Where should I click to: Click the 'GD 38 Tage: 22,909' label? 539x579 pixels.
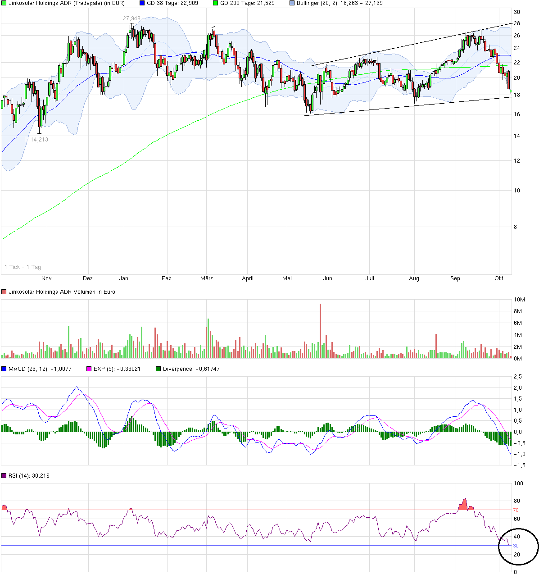pyautogui.click(x=172, y=3)
